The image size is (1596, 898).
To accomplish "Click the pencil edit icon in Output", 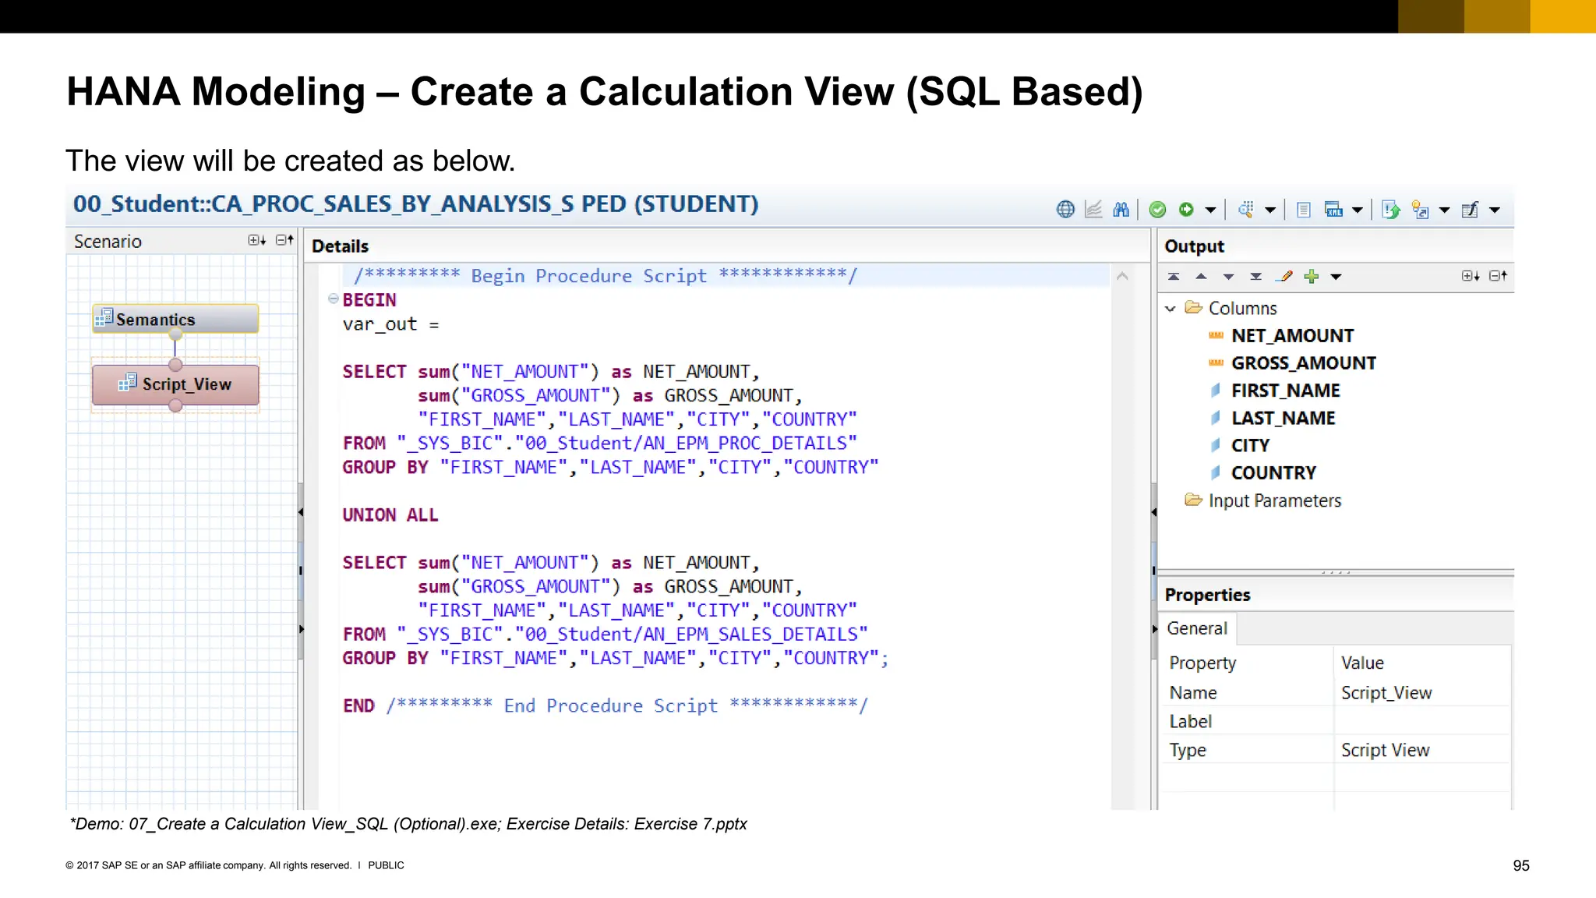I will 1286,276.
